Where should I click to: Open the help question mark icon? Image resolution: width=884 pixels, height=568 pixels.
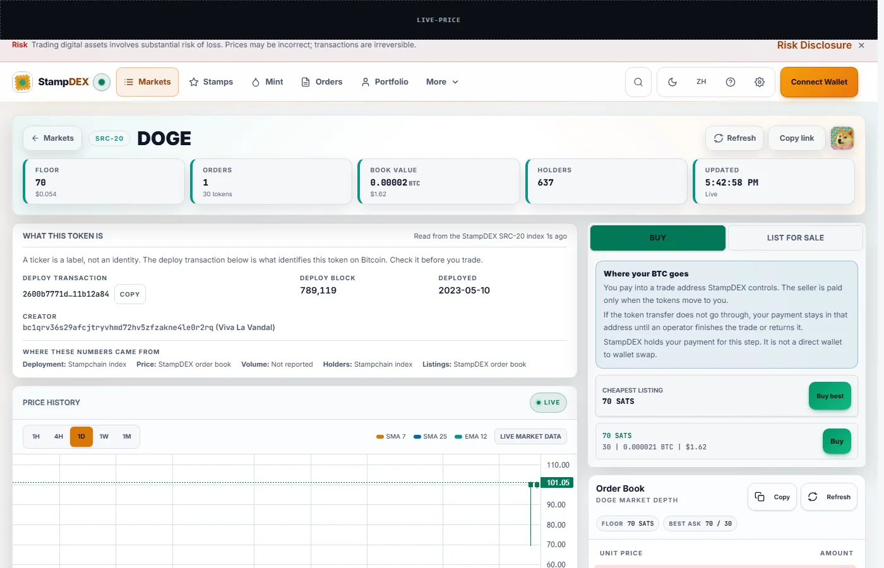tap(731, 82)
